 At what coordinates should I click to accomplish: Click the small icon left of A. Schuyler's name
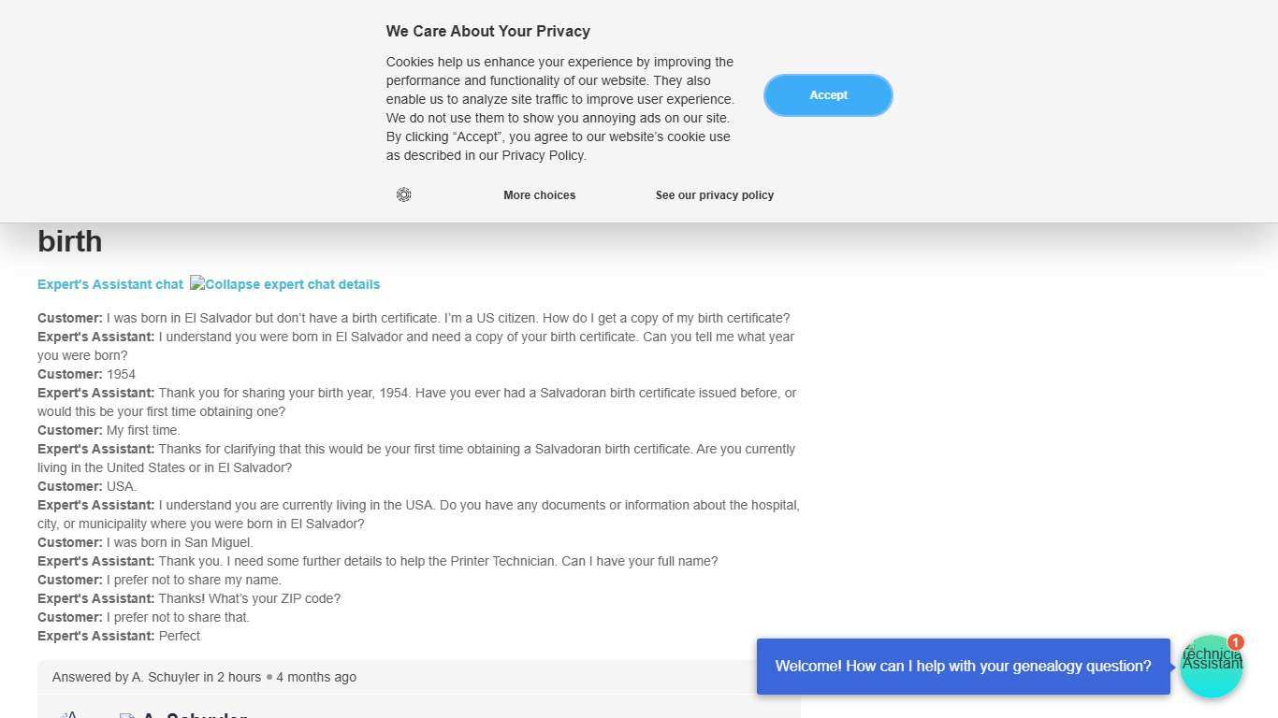point(127,715)
